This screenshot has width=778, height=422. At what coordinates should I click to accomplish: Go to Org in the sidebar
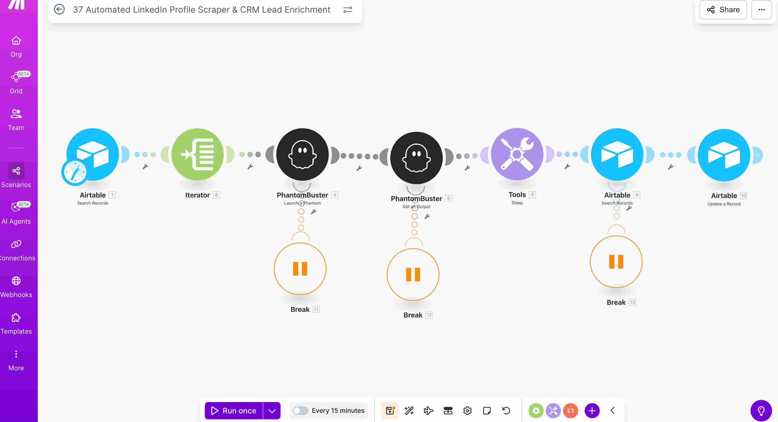tap(16, 47)
